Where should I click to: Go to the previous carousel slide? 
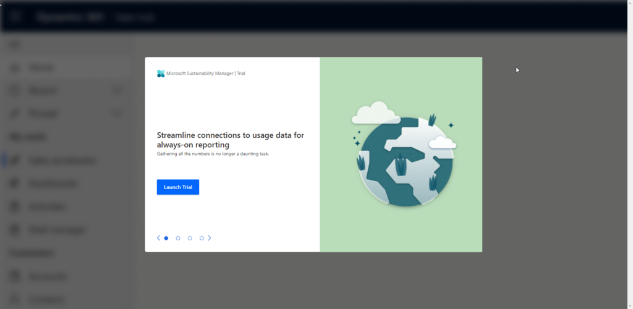(x=159, y=238)
